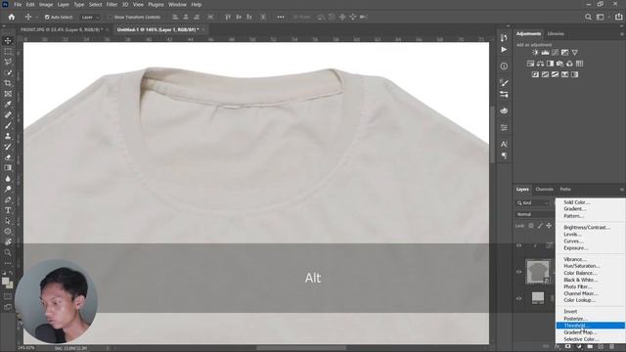
Task: Select the Eraser tool
Action: [8, 157]
